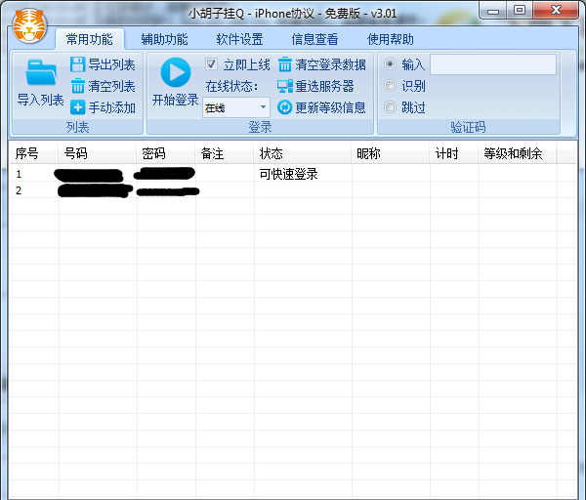Click the 清空登录数据 trash icon
Screen dimensions: 586x500
pyautogui.click(x=285, y=64)
